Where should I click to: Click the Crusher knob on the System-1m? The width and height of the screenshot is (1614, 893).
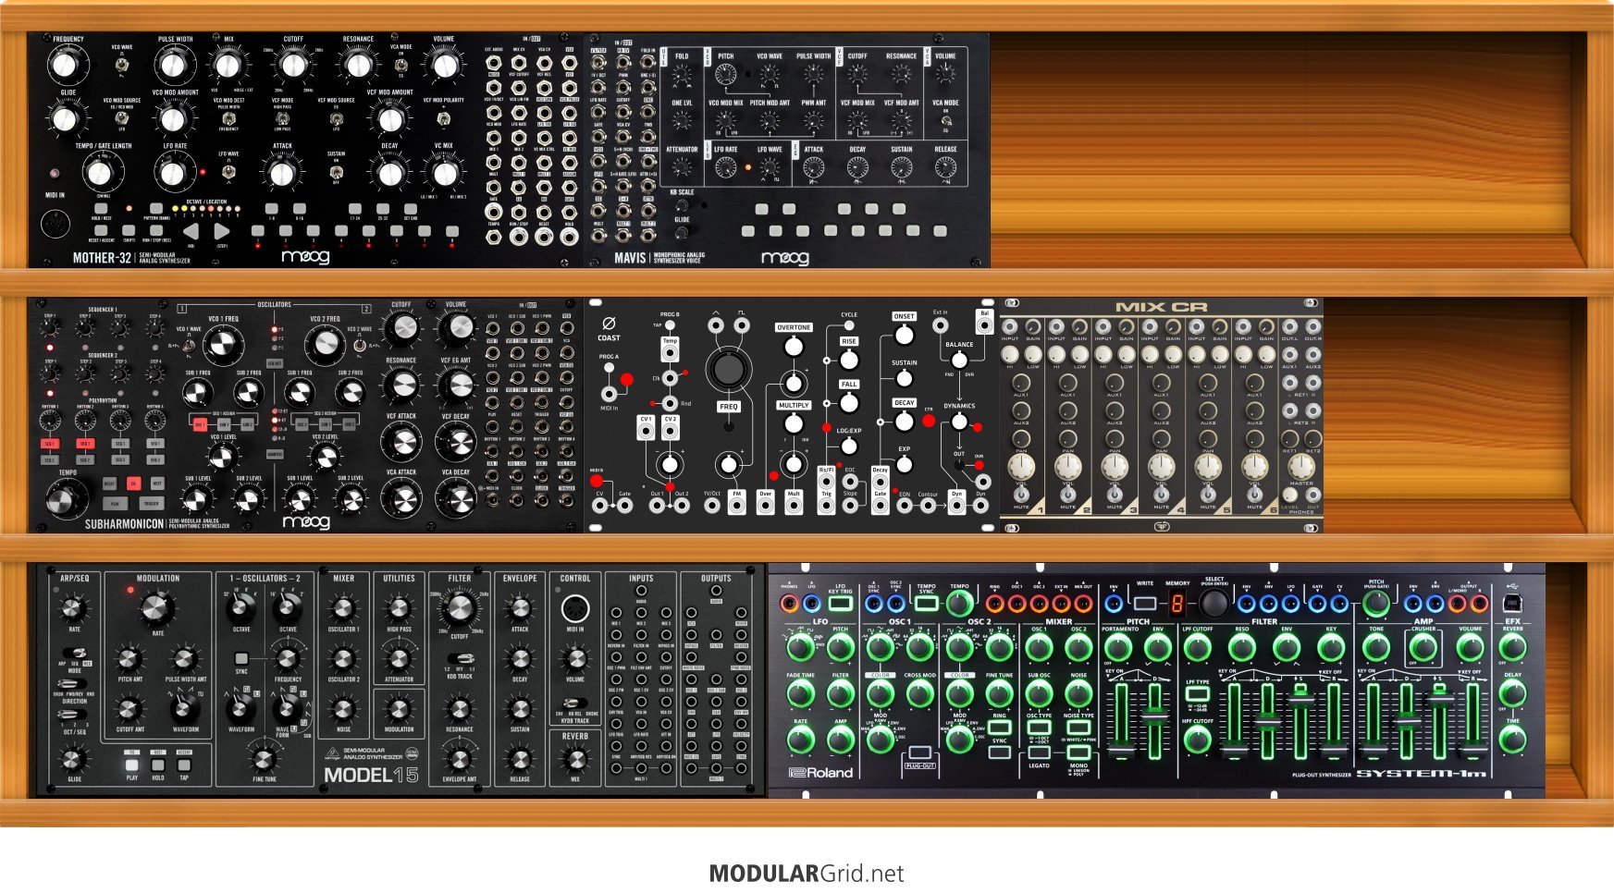pos(1423,648)
